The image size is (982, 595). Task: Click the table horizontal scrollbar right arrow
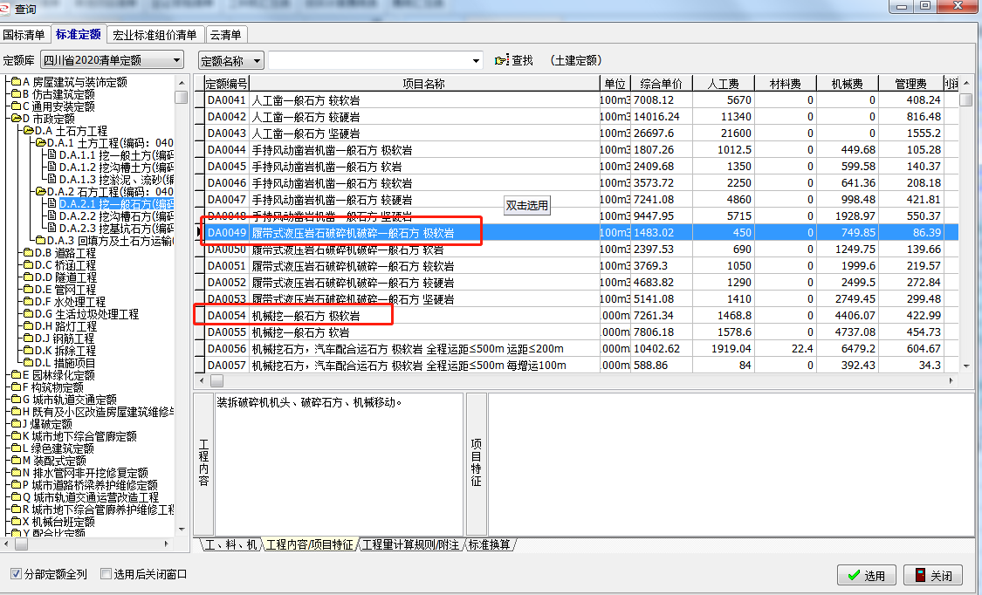click(x=951, y=380)
